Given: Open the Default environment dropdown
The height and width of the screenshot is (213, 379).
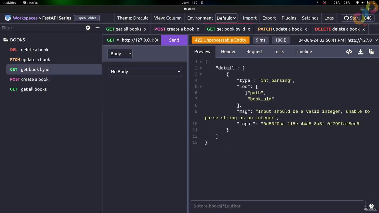Looking at the screenshot, I should 226,18.
